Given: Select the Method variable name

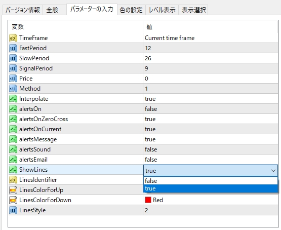Looking at the screenshot, I should click(30, 89).
